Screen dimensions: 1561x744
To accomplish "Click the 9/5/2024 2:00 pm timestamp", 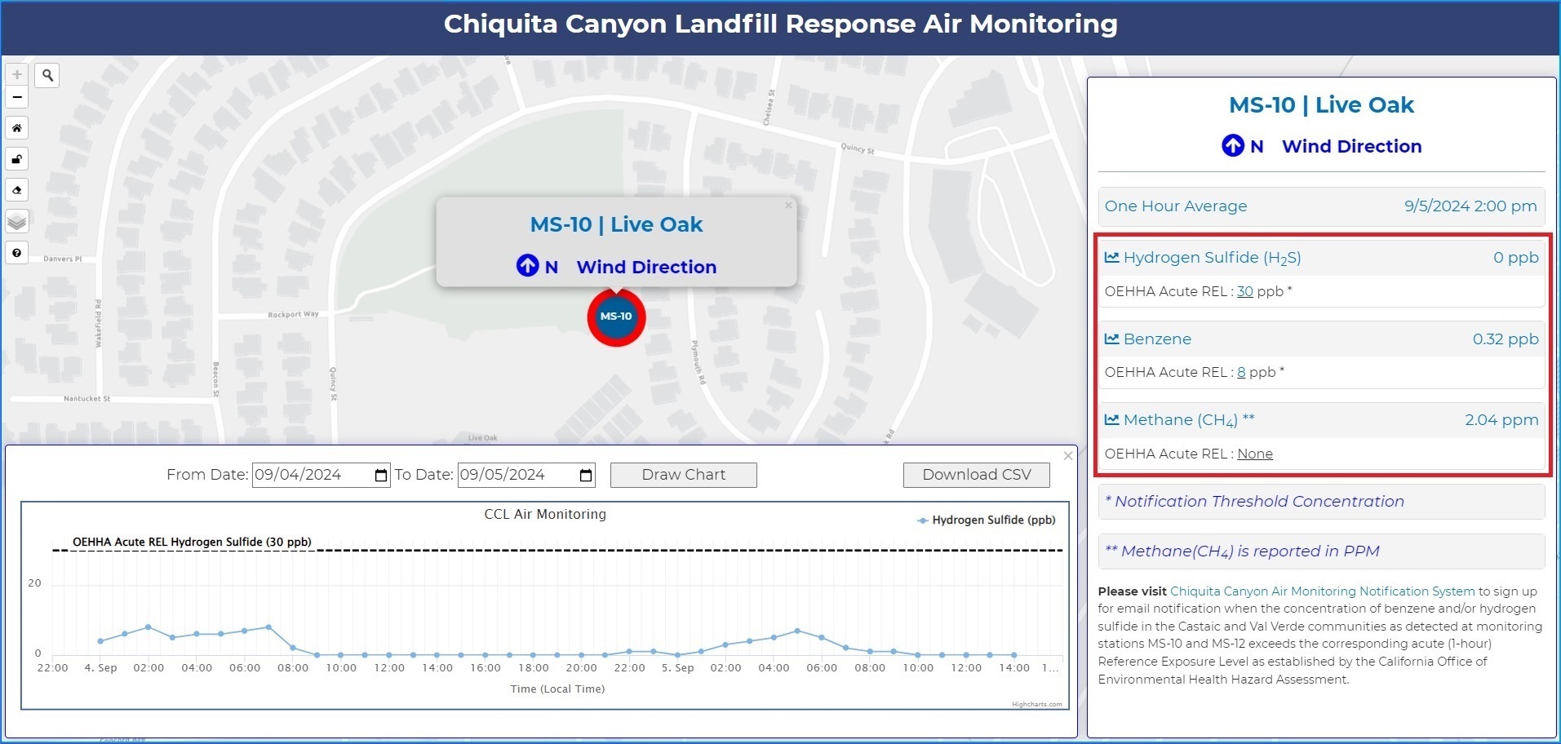I will (1470, 206).
